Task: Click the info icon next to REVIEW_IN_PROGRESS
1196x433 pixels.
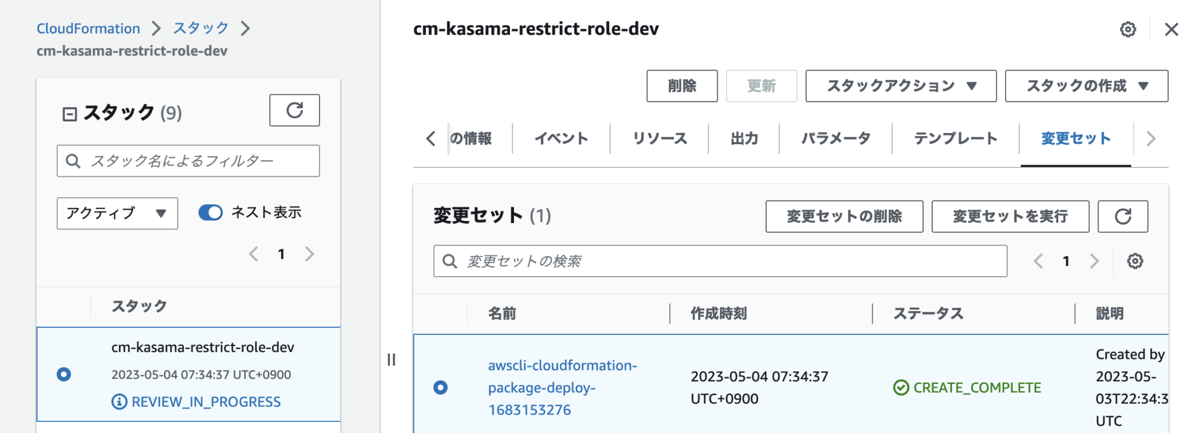Action: tap(119, 401)
